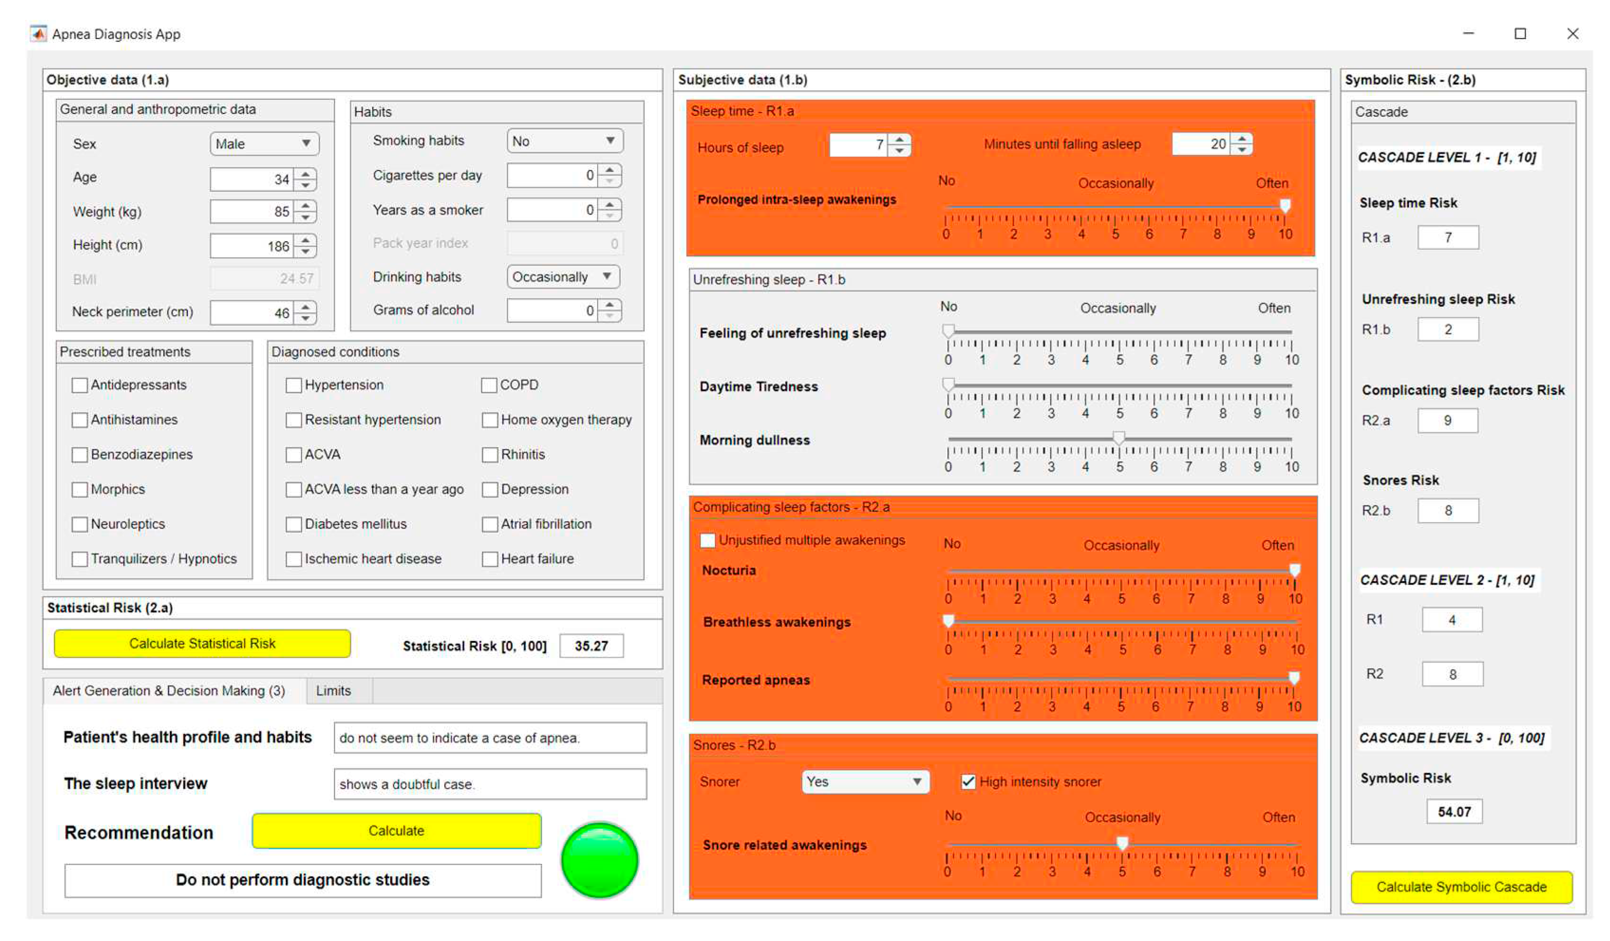Uncheck High intensity snorer option
The width and height of the screenshot is (1610, 941).
pos(969,782)
